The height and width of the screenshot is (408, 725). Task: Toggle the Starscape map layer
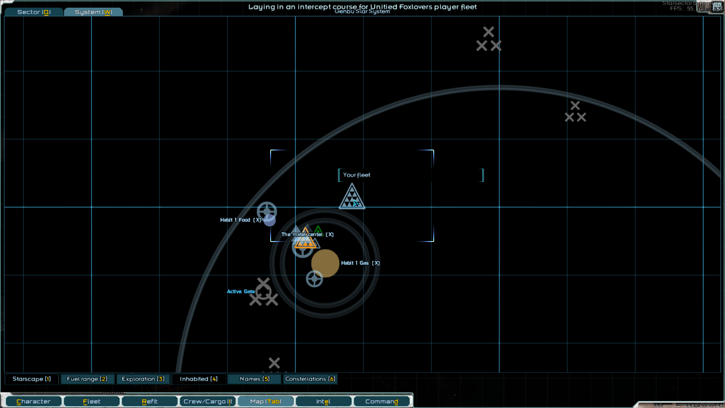[31, 379]
